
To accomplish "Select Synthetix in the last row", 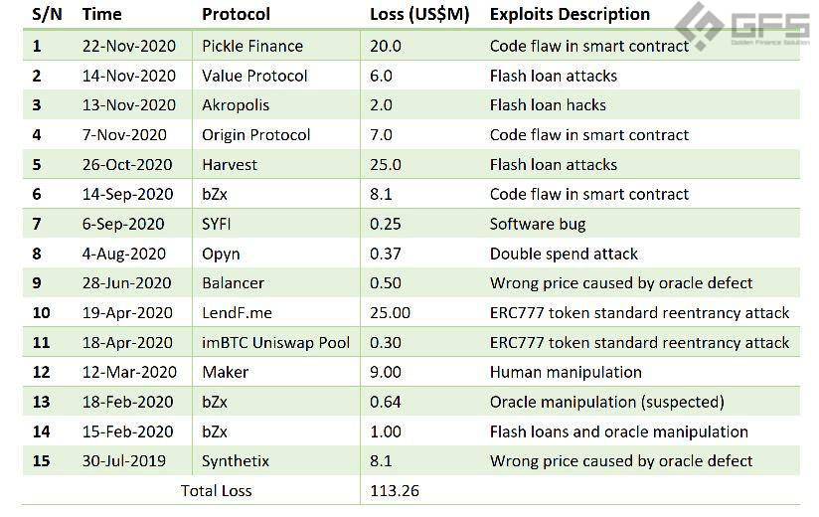I will 236,461.
